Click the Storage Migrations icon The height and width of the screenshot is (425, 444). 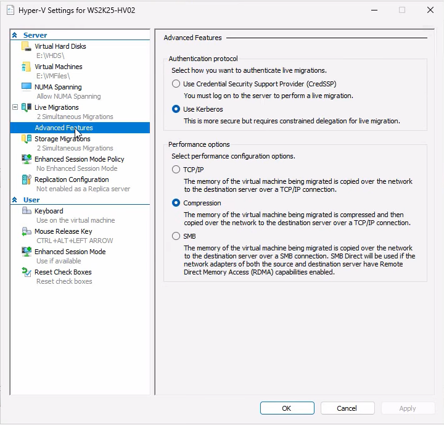(27, 139)
